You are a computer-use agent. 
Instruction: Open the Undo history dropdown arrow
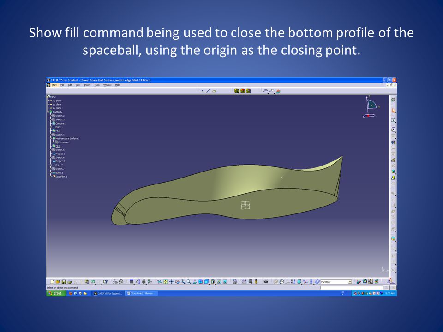pyautogui.click(x=96, y=283)
